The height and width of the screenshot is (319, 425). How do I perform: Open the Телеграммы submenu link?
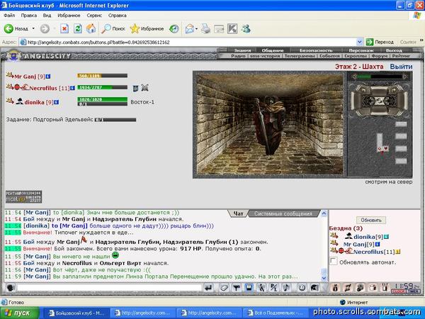300,56
